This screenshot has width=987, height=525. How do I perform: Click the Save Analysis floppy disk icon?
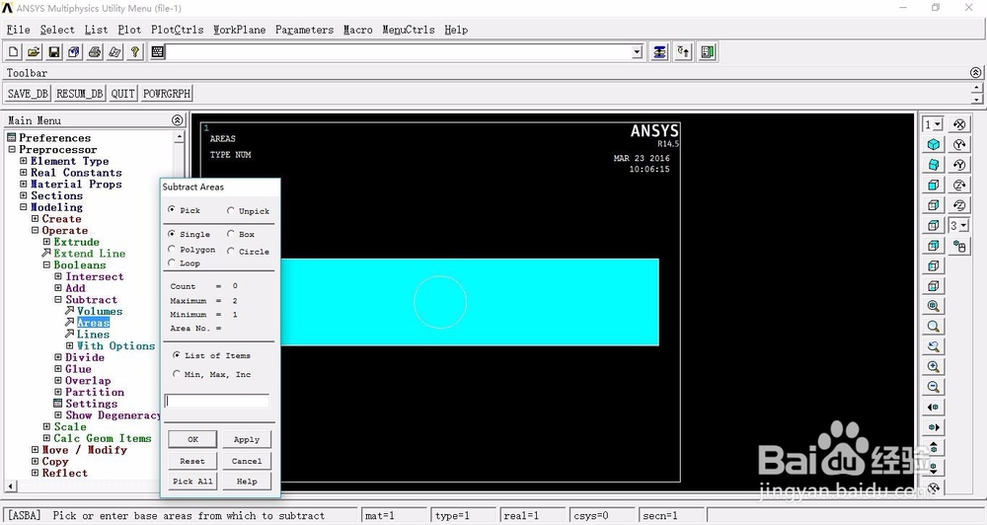point(54,52)
